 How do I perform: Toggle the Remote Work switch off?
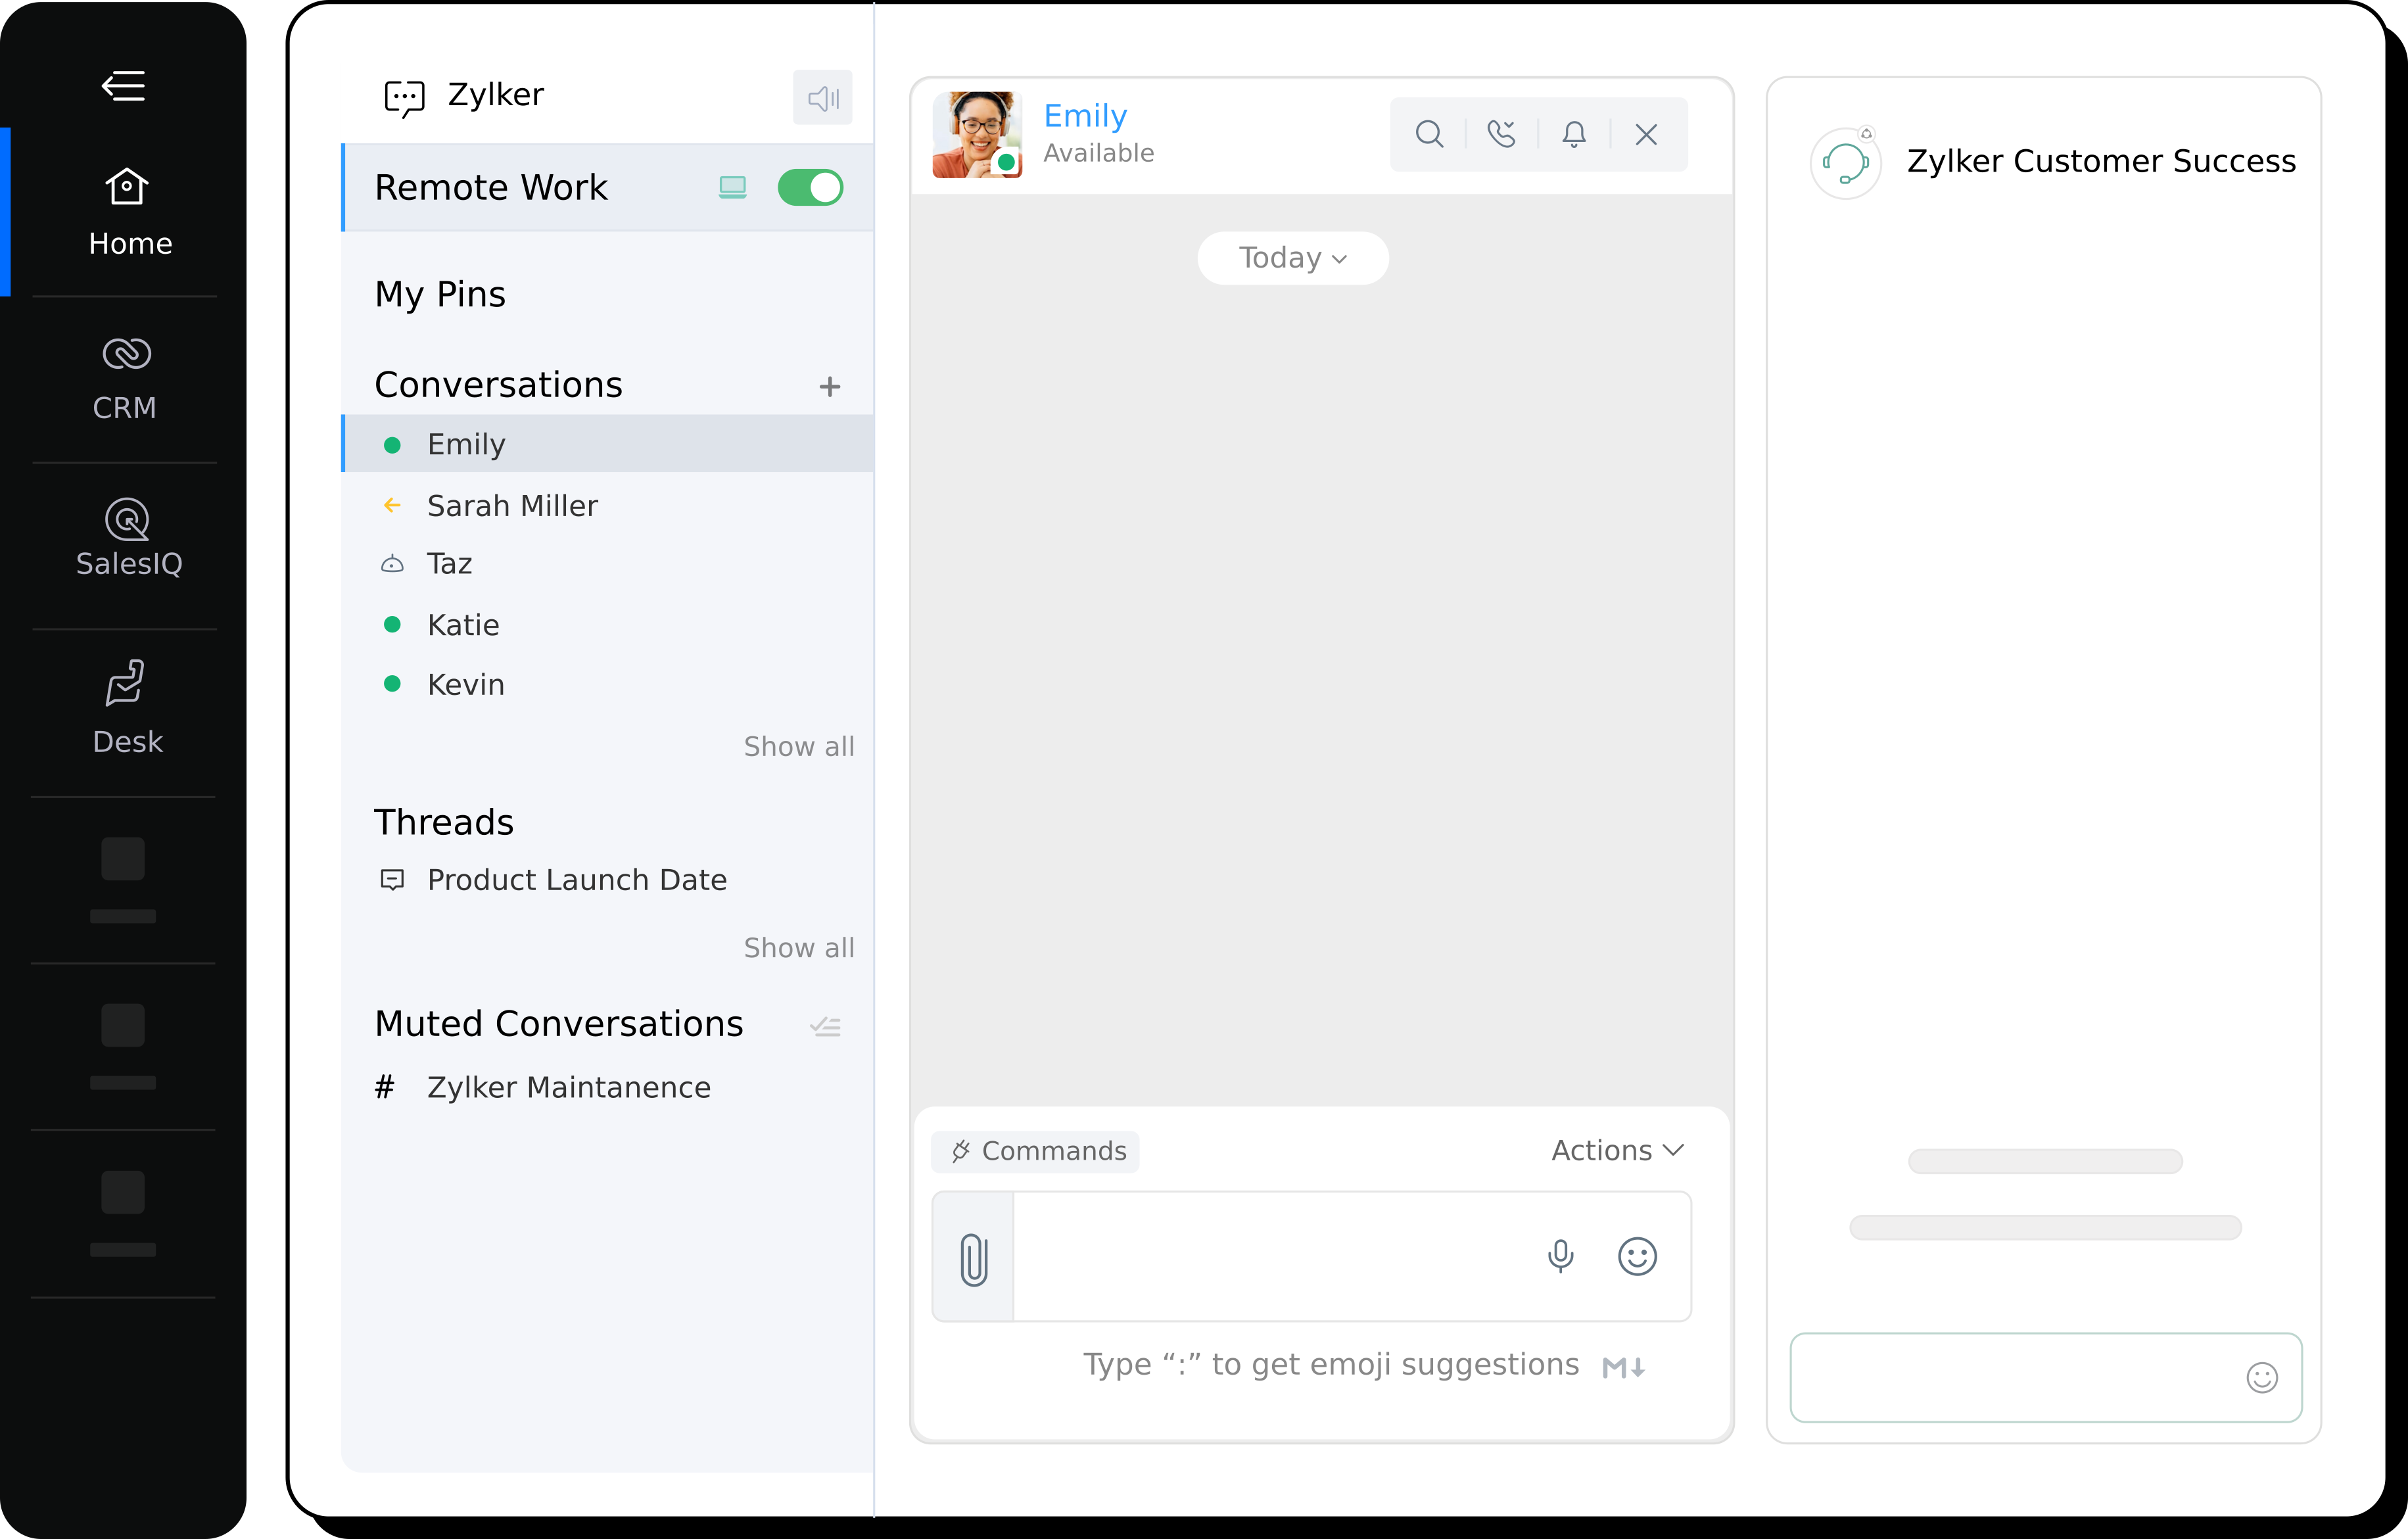tap(810, 188)
